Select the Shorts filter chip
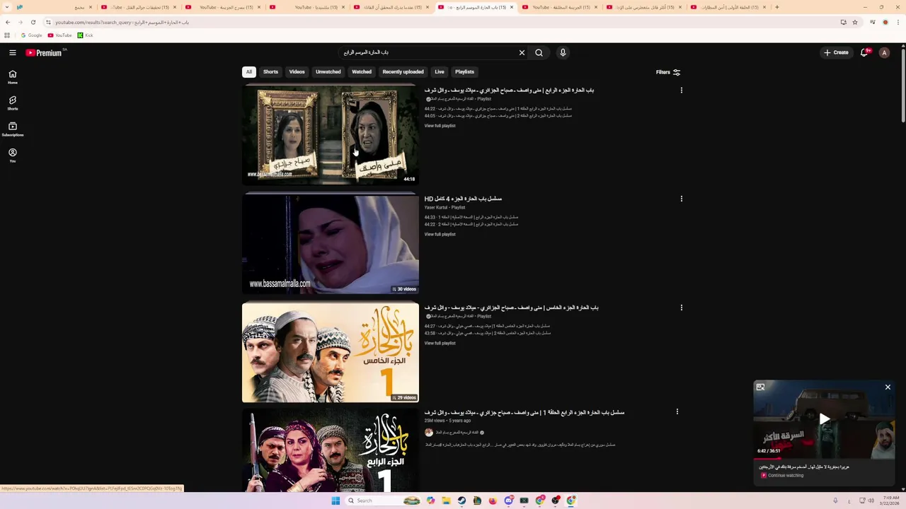This screenshot has height=509, width=906. point(270,71)
